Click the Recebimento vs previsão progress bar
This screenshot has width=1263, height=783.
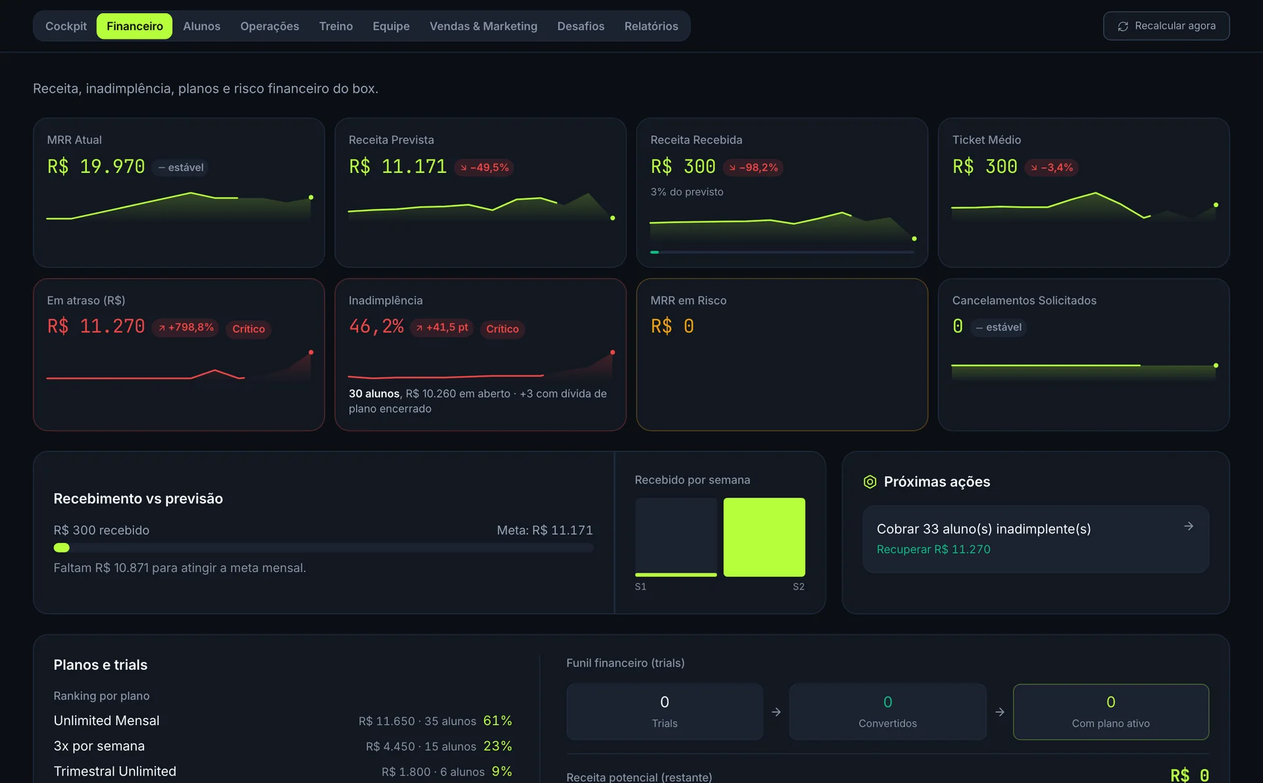[x=324, y=548]
